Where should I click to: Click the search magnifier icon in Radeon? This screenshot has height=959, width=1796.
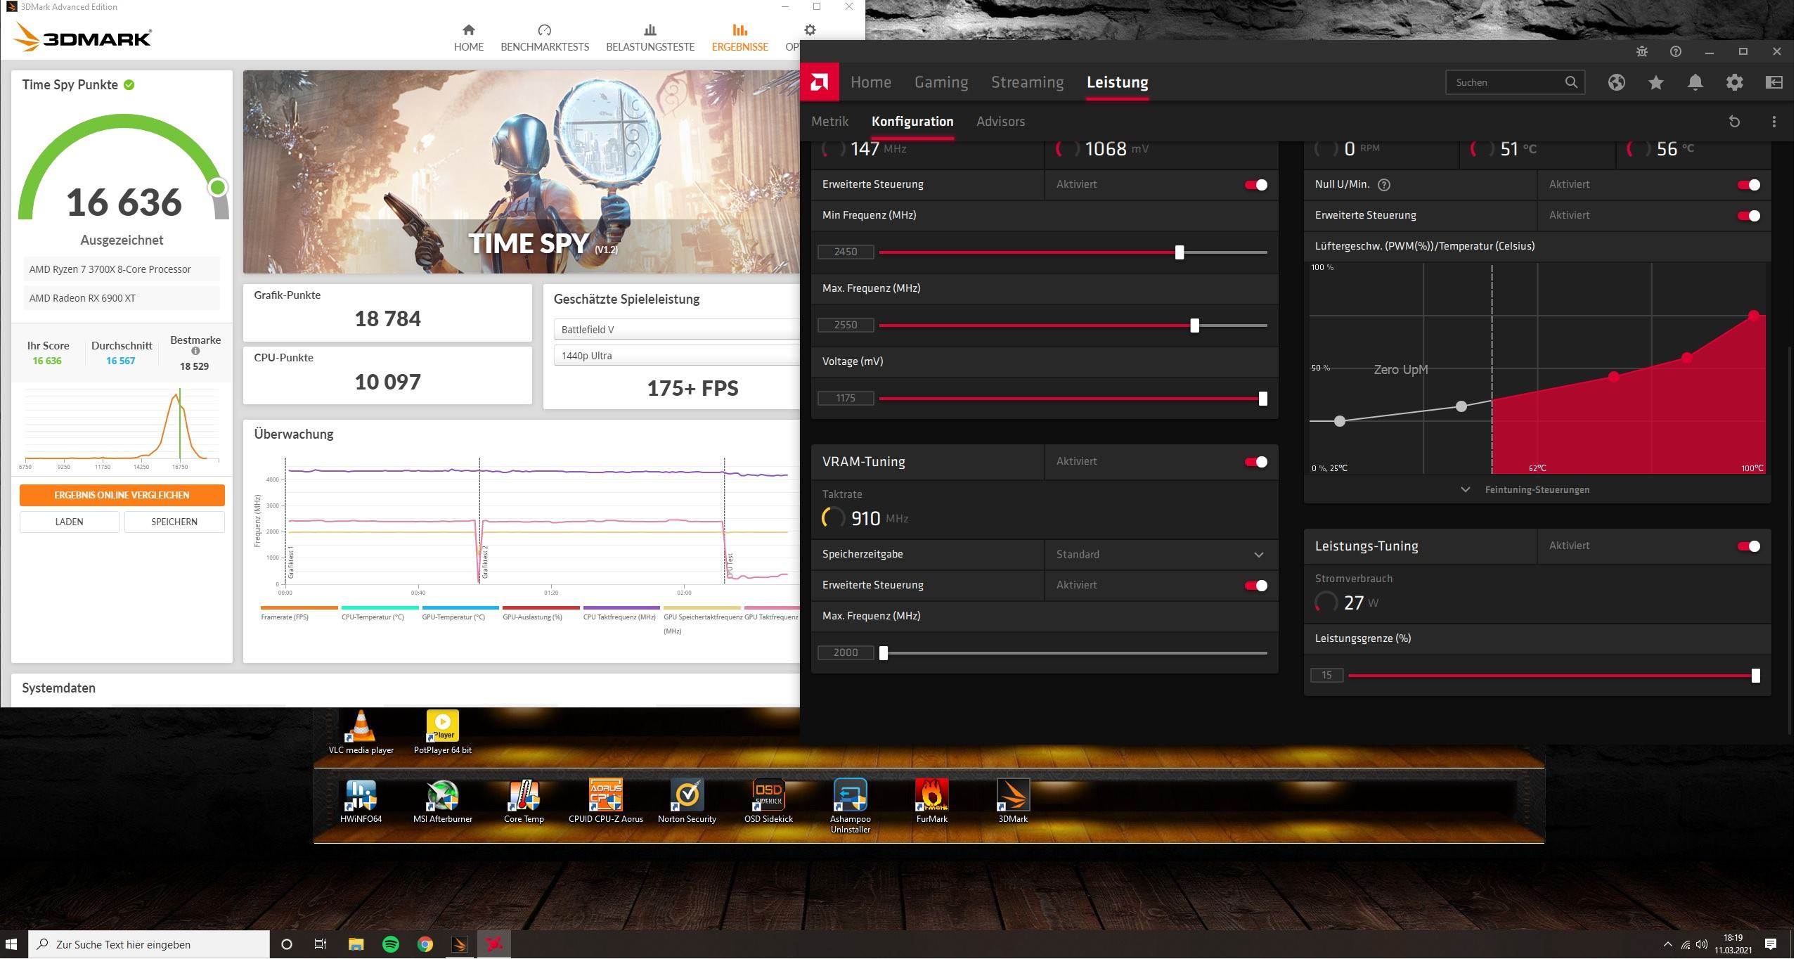(x=1571, y=82)
